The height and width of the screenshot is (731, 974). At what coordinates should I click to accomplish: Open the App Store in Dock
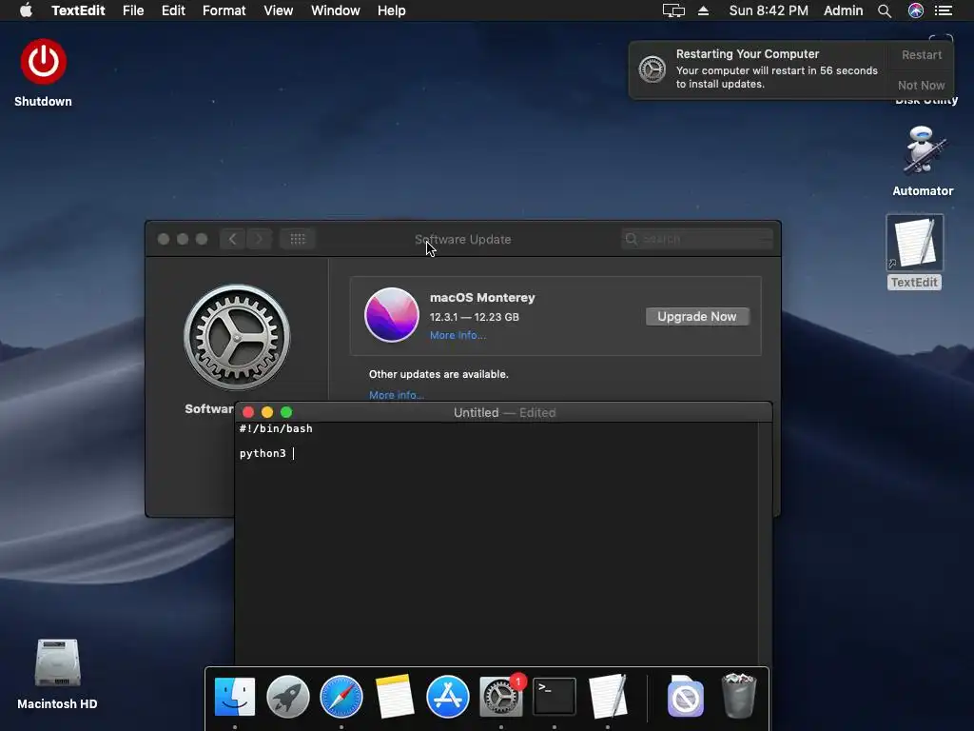pyautogui.click(x=448, y=697)
